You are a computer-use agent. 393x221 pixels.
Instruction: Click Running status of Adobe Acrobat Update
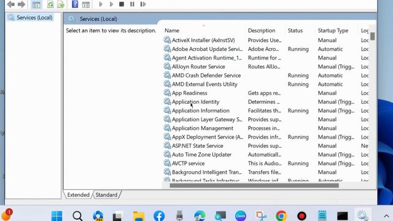[x=298, y=49]
